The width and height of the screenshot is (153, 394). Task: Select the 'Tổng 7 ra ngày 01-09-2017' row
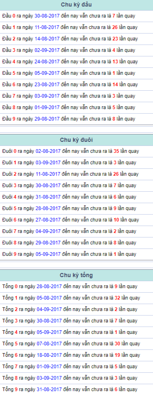coord(76,367)
